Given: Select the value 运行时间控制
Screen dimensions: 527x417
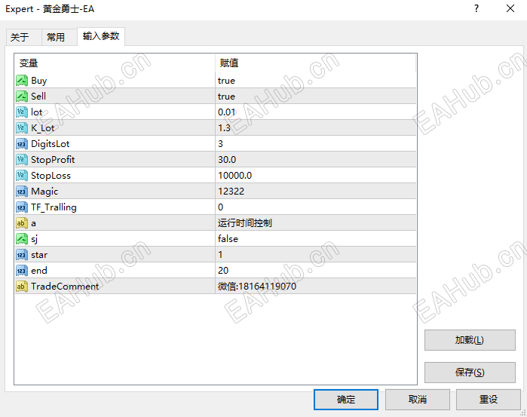Looking at the screenshot, I should 245,223.
